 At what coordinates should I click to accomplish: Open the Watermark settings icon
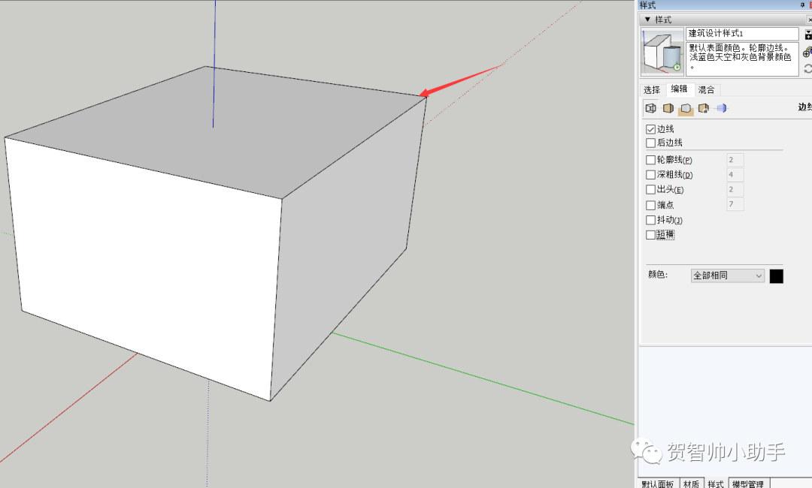(x=704, y=107)
